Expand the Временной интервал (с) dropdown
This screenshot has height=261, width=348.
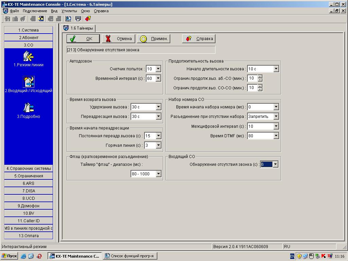coord(158,79)
